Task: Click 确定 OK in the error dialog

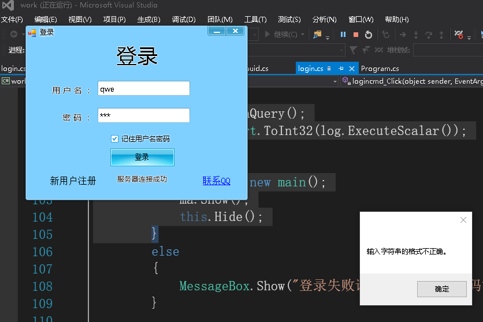Action: pos(442,289)
